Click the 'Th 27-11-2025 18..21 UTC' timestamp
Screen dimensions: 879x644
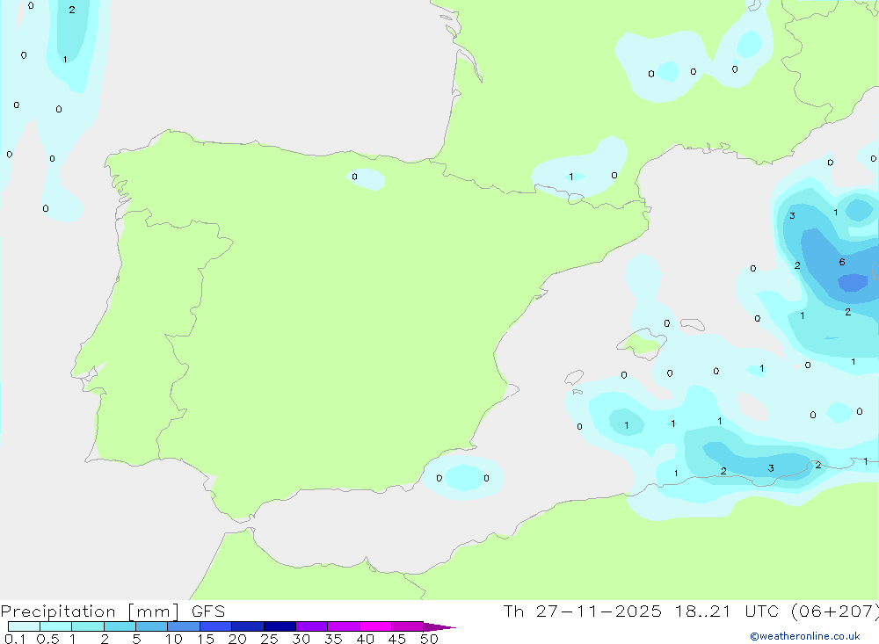click(x=643, y=611)
